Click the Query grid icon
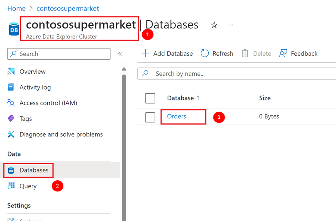Viewport: 336px width, 221px height. [x=11, y=186]
